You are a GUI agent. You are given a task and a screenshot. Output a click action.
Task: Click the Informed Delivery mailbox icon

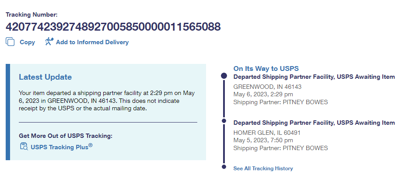click(x=49, y=42)
